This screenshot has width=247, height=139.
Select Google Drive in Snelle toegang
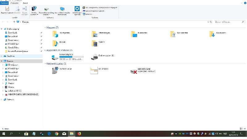pyautogui.click(x=13, y=48)
